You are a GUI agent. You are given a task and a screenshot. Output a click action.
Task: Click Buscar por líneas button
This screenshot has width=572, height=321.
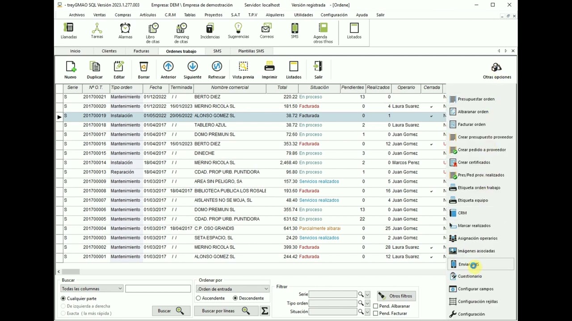[226, 311]
